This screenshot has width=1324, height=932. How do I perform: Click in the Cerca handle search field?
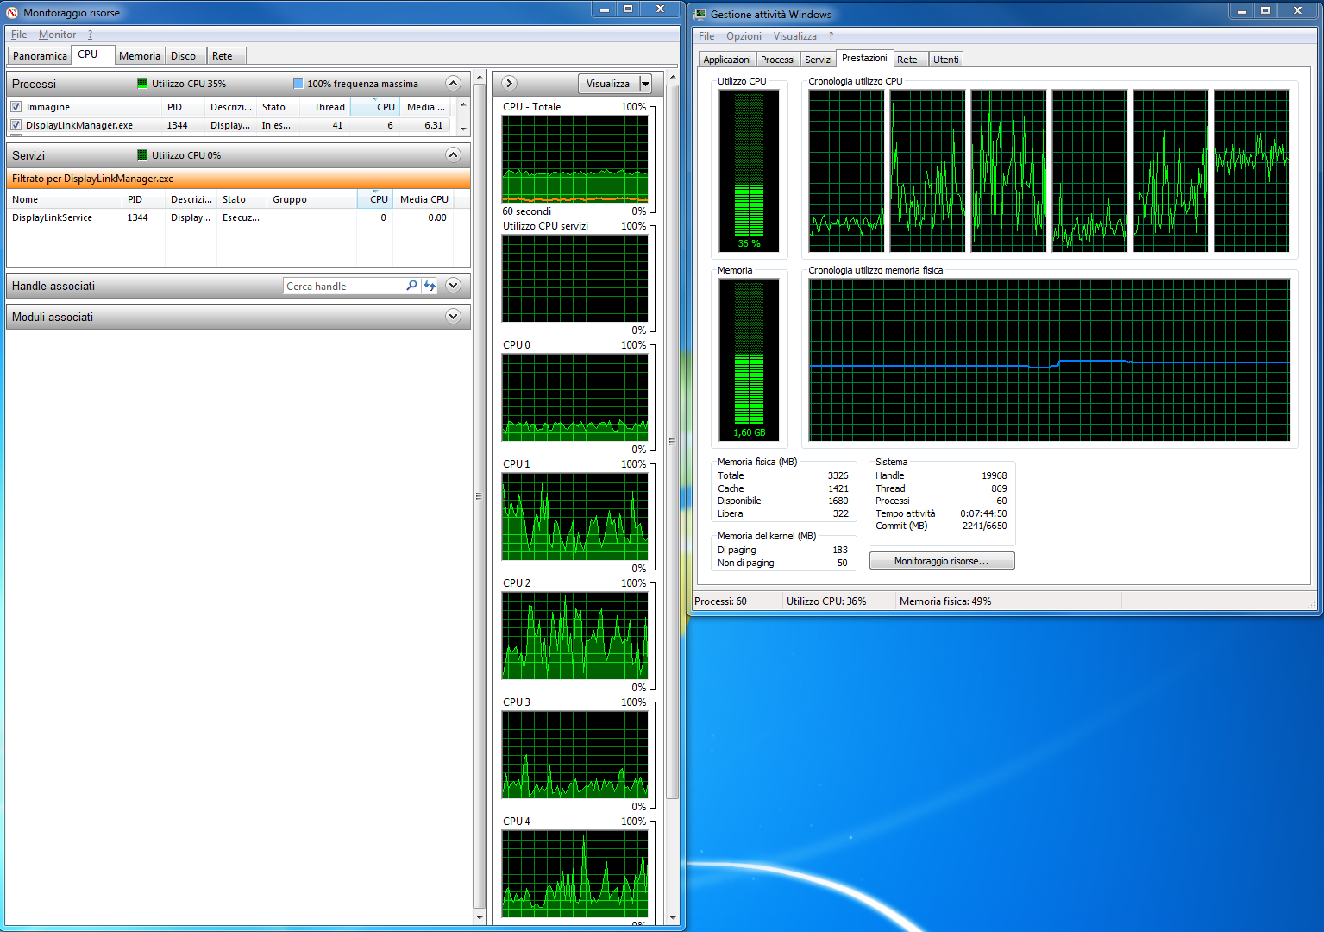(x=343, y=287)
